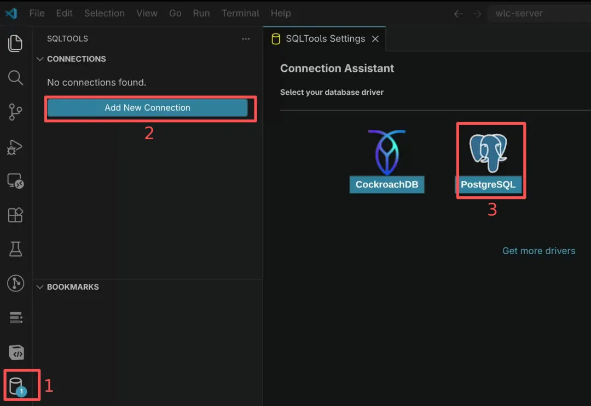Open the File menu
Screen dimensions: 591x406
pos(37,13)
